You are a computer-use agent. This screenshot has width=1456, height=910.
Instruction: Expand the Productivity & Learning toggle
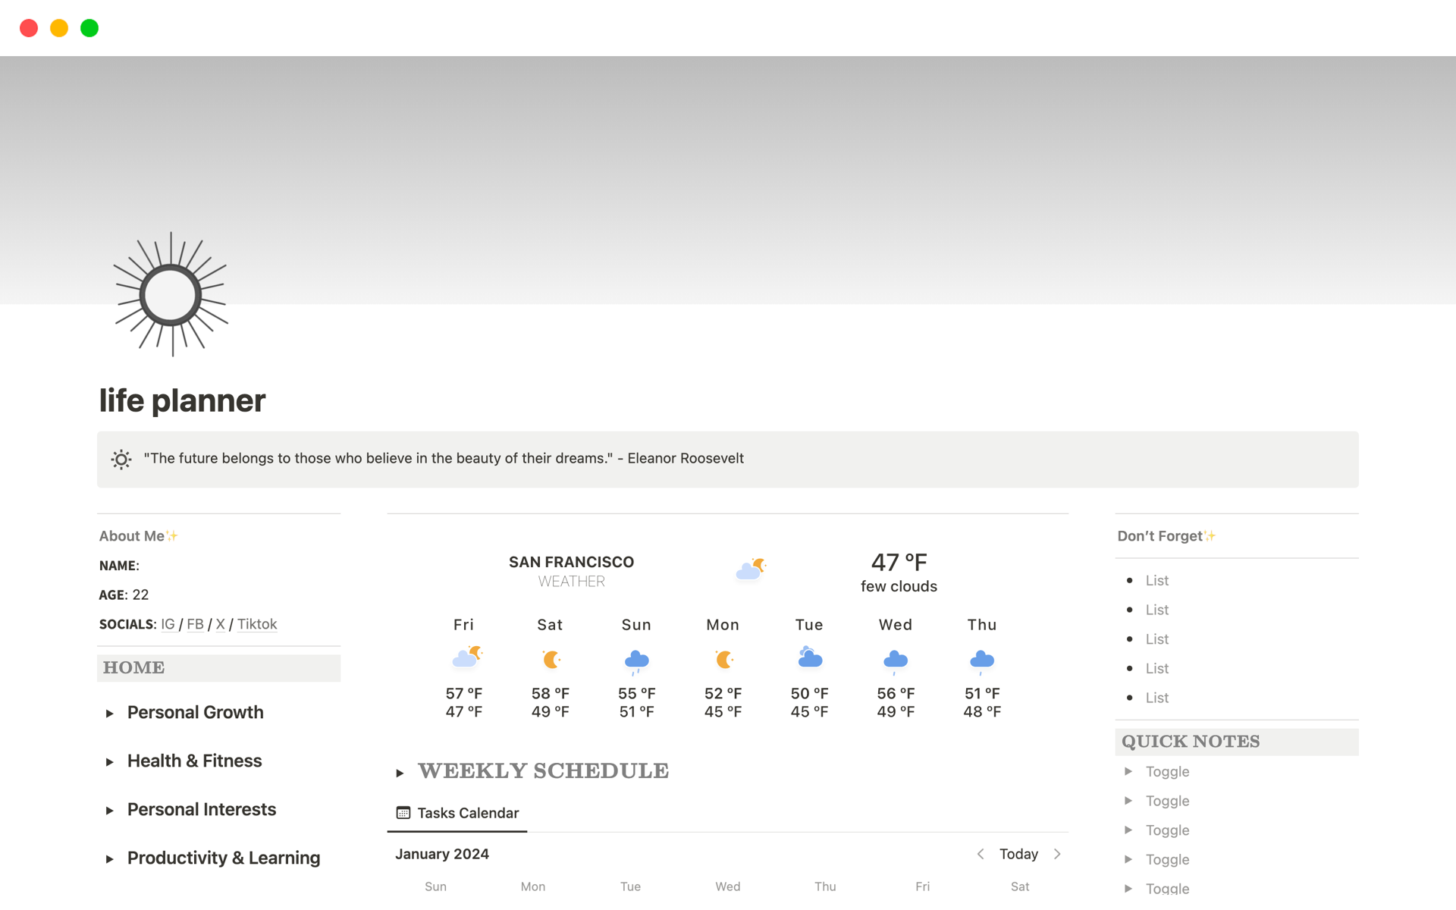tap(110, 859)
